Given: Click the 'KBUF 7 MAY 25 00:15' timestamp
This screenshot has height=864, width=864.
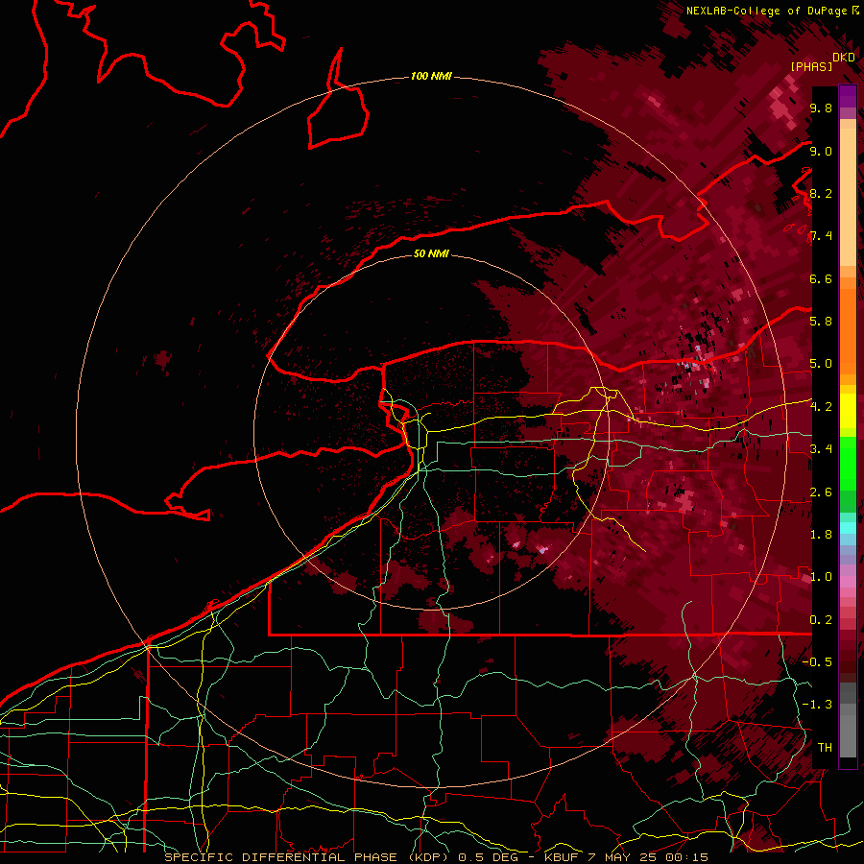Looking at the screenshot, I should point(626,857).
